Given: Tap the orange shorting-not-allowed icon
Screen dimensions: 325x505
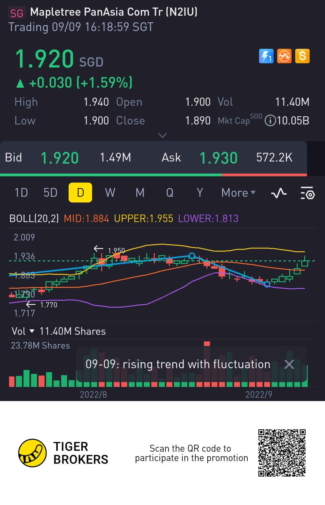Looking at the screenshot, I should (x=284, y=56).
